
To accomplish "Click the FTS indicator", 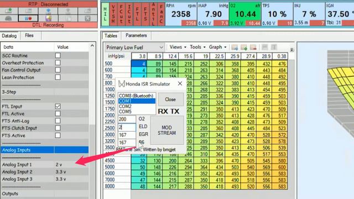I will click(145, 14).
